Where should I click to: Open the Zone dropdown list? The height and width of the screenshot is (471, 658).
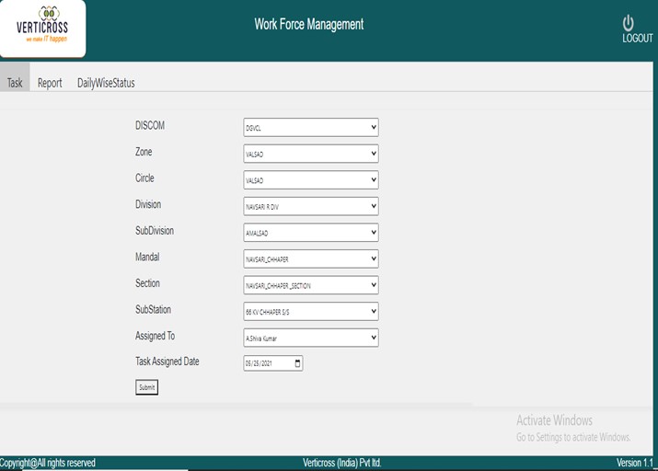click(310, 154)
